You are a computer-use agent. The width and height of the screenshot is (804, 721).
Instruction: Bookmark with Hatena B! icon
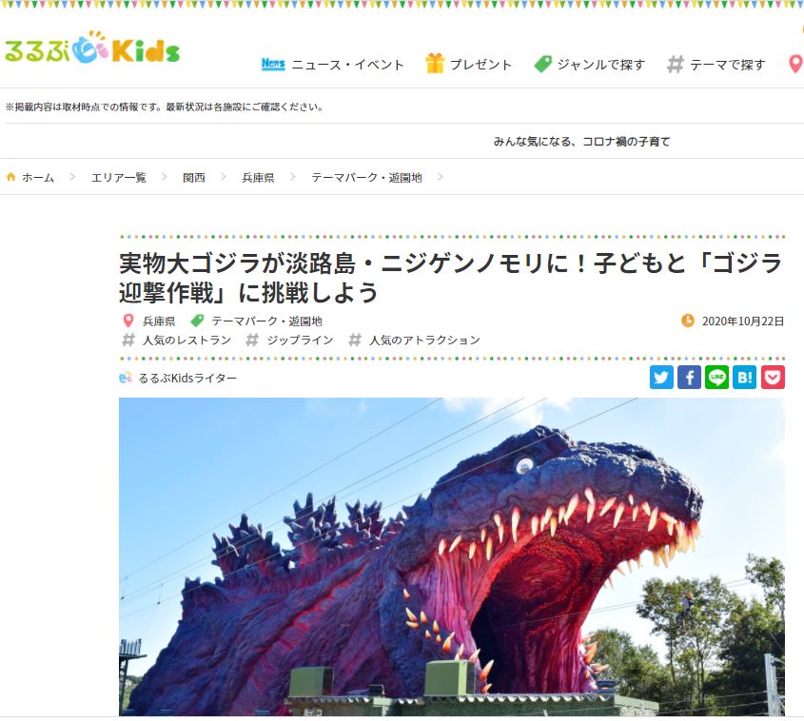click(x=744, y=378)
